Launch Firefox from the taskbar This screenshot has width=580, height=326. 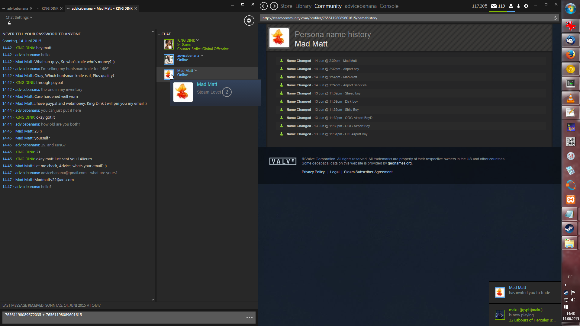570,55
